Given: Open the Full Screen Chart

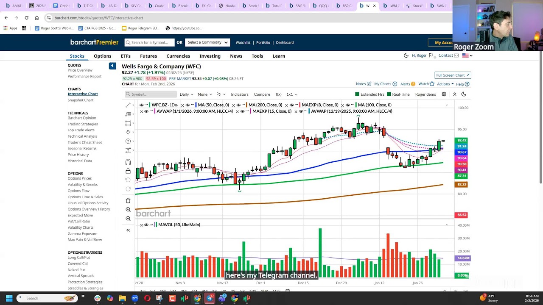Looking at the screenshot, I should click(x=453, y=75).
